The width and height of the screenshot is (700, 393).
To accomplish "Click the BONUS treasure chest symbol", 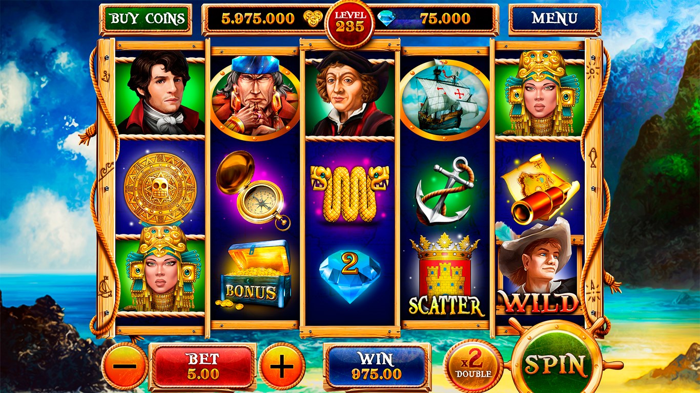I will [256, 275].
